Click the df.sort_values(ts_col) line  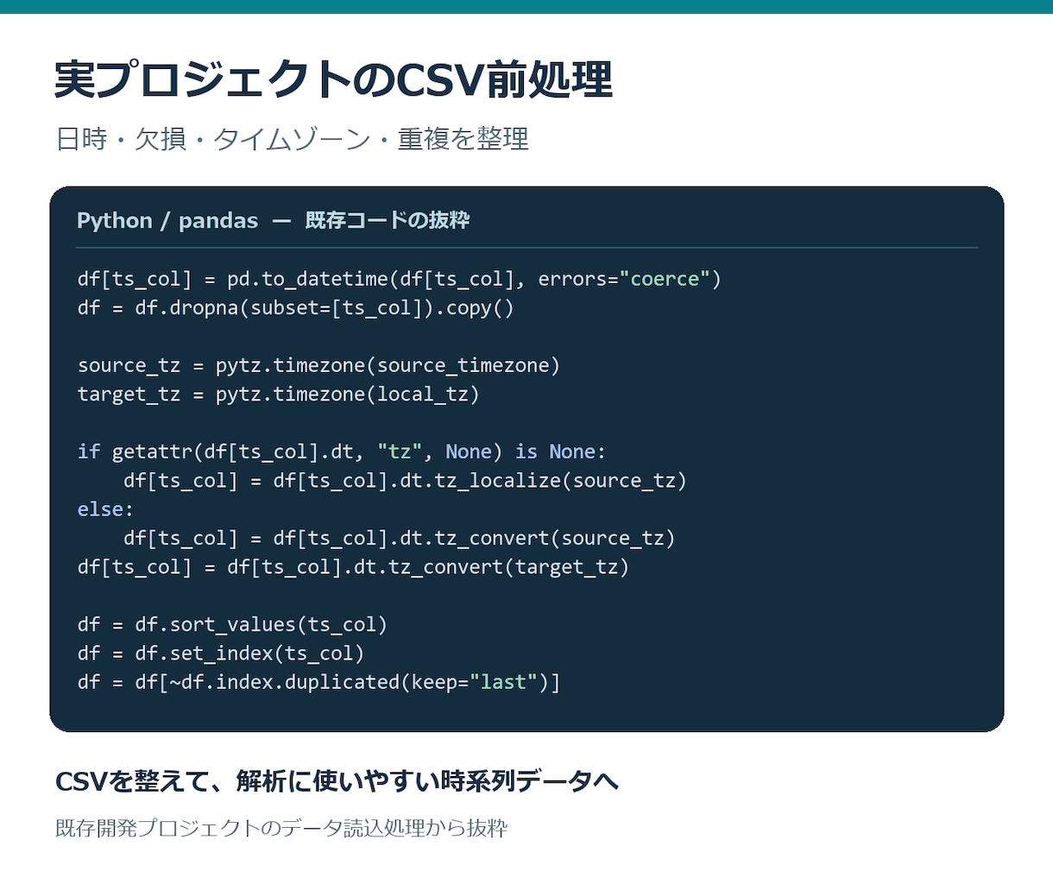tap(232, 624)
